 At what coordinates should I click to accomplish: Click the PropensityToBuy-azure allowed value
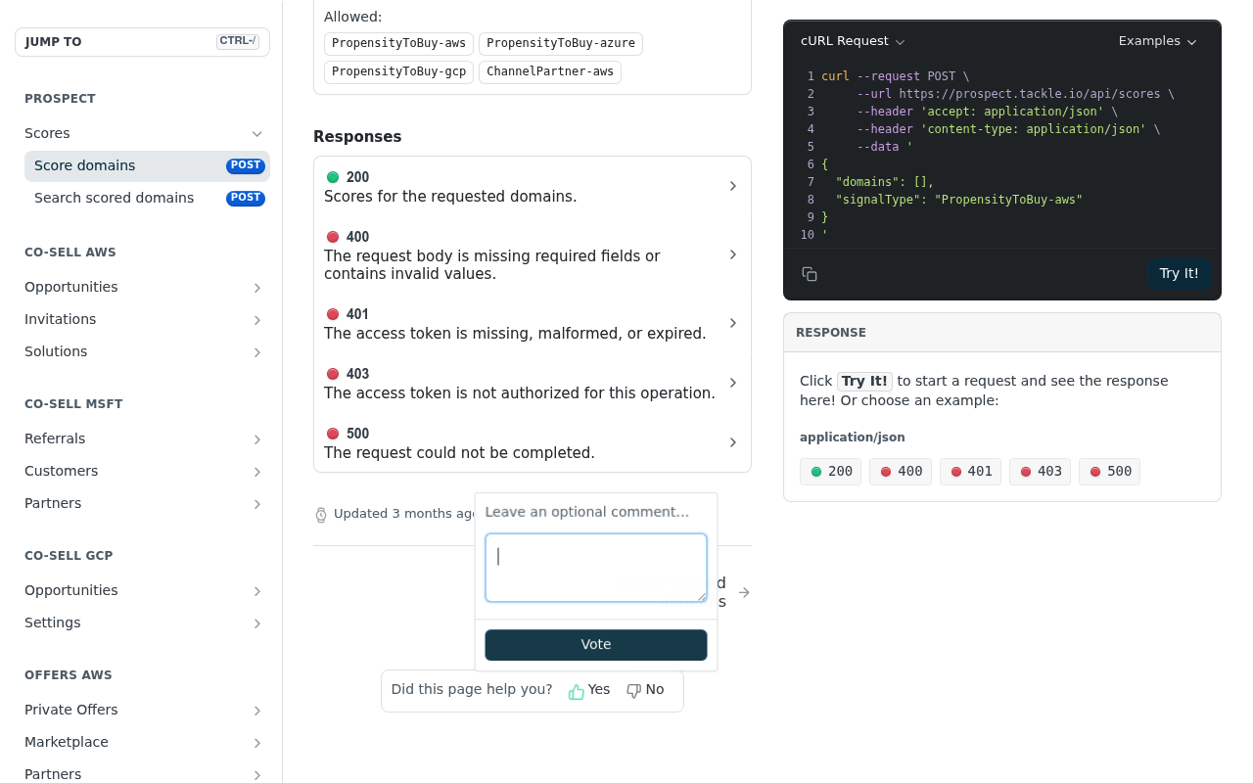(x=561, y=44)
